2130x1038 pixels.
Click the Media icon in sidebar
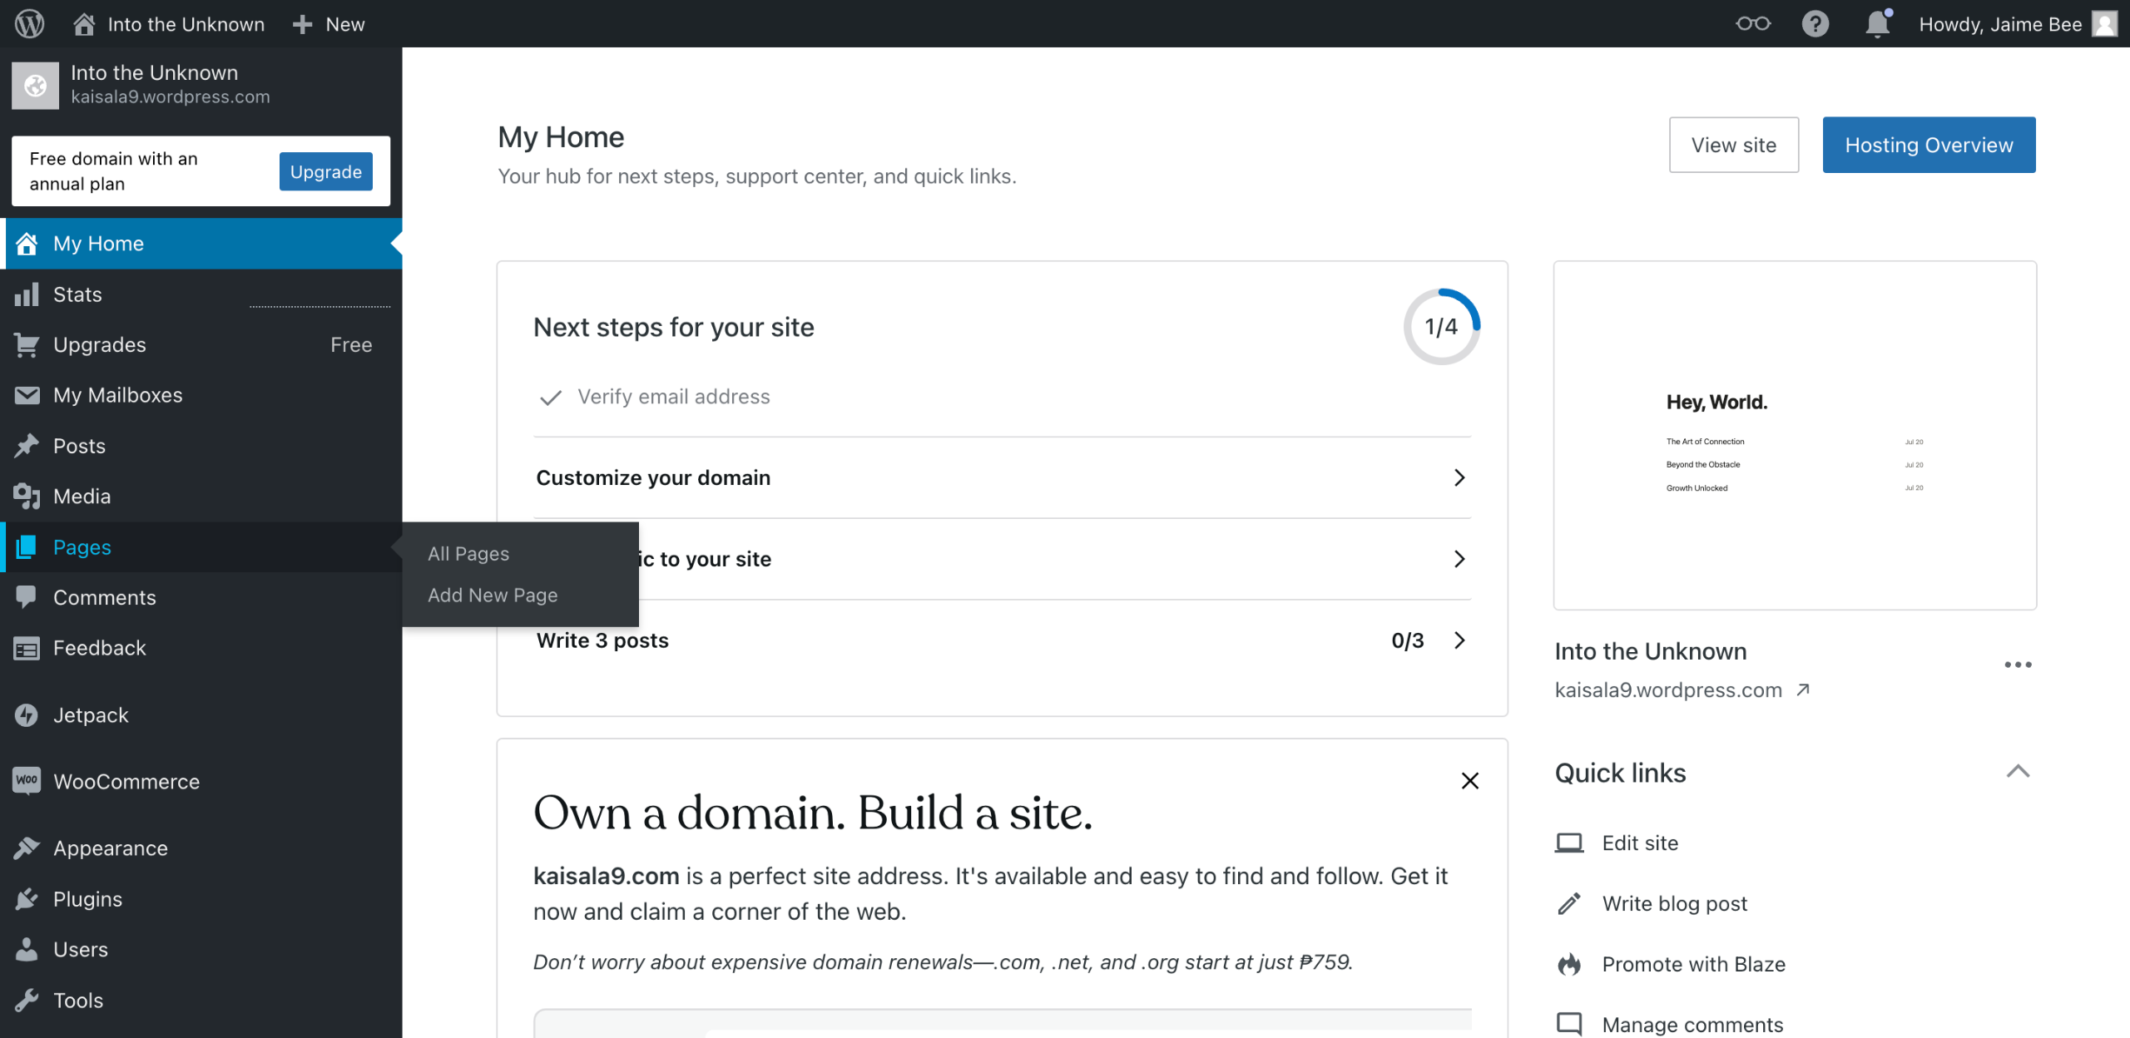tap(27, 497)
